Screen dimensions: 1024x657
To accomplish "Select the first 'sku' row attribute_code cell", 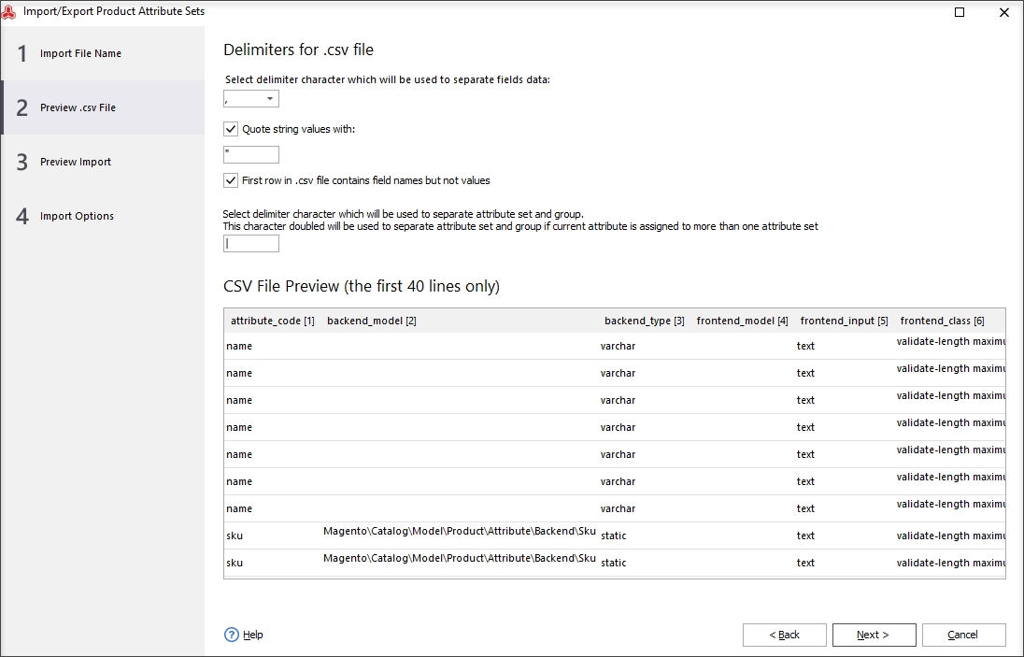I will [x=235, y=536].
